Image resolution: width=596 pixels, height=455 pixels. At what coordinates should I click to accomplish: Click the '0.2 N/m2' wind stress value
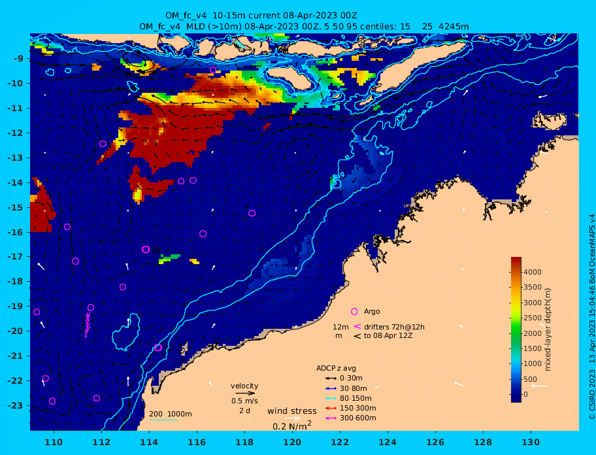pos(292,426)
